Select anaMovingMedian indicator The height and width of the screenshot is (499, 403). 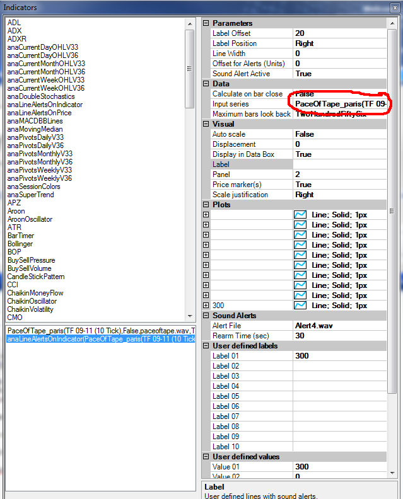[x=35, y=129]
